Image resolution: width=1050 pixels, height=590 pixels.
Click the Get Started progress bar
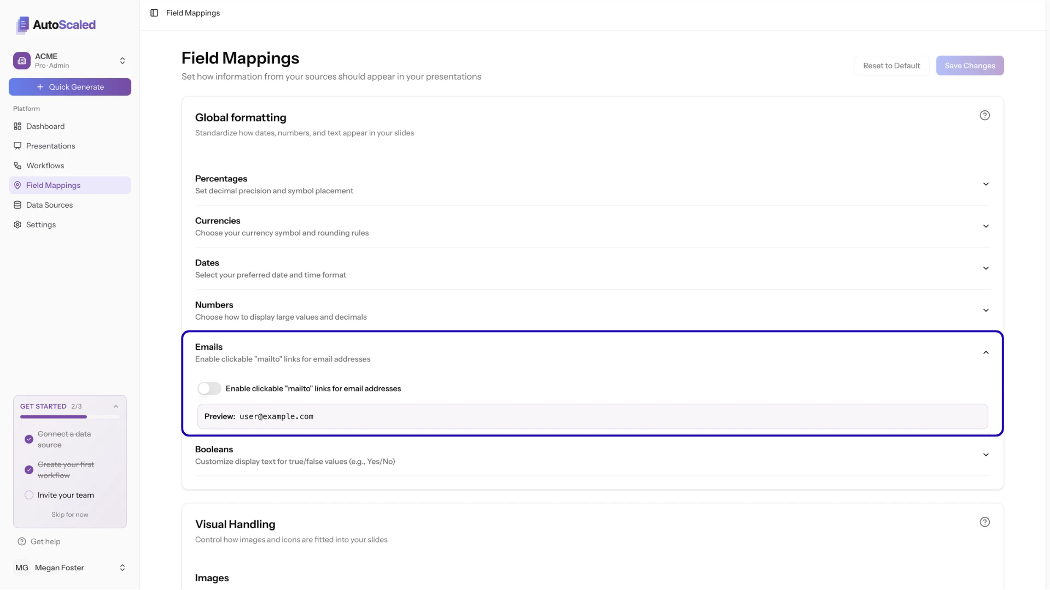click(69, 417)
